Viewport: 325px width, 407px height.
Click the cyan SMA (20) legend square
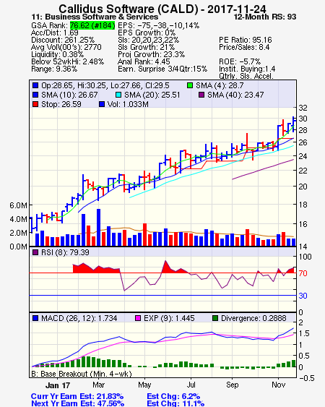click(x=118, y=95)
